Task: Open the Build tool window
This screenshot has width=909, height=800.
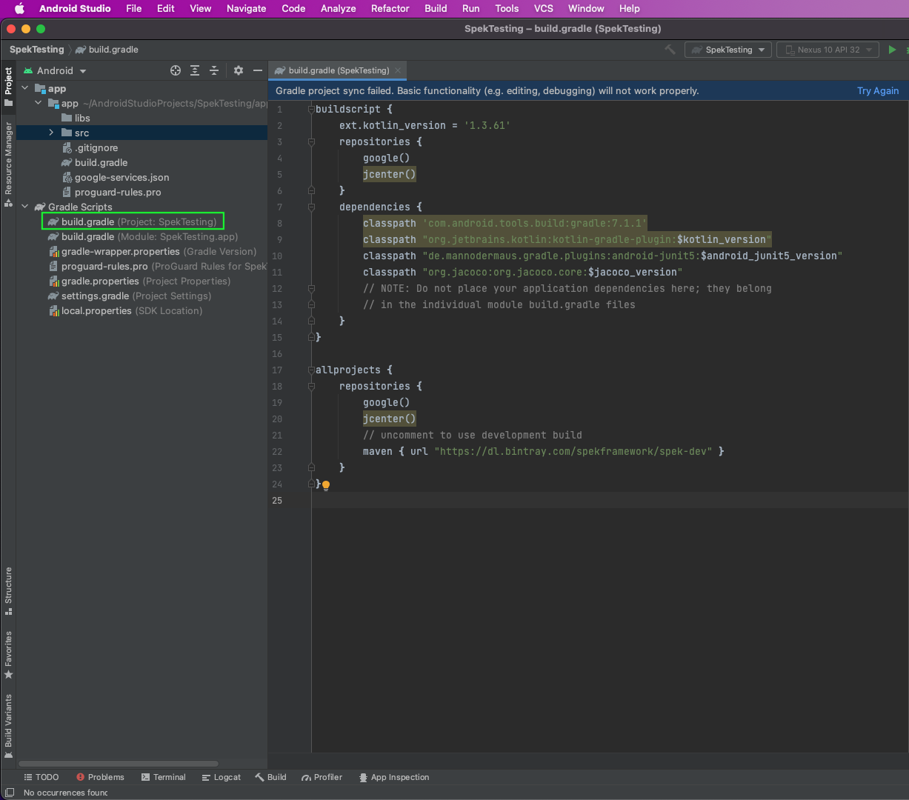Action: 270,777
